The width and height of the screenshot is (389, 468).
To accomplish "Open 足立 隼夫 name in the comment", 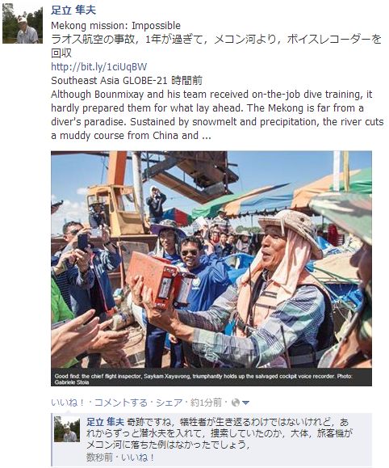I will pos(105,422).
